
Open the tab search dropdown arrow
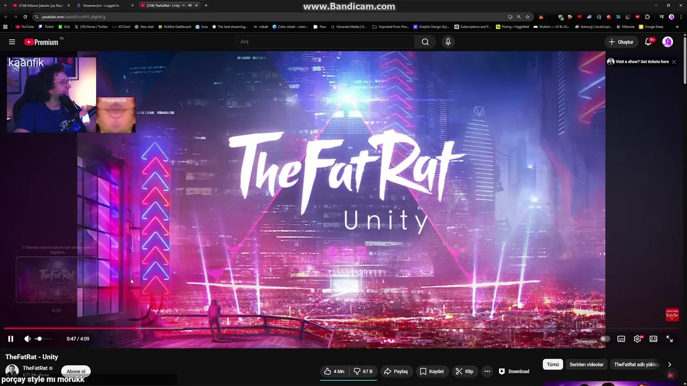coord(4,5)
